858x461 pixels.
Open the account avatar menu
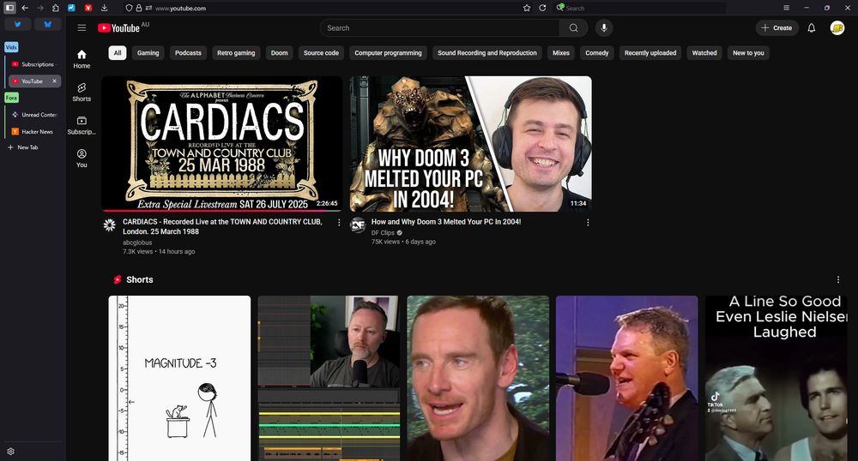click(837, 28)
